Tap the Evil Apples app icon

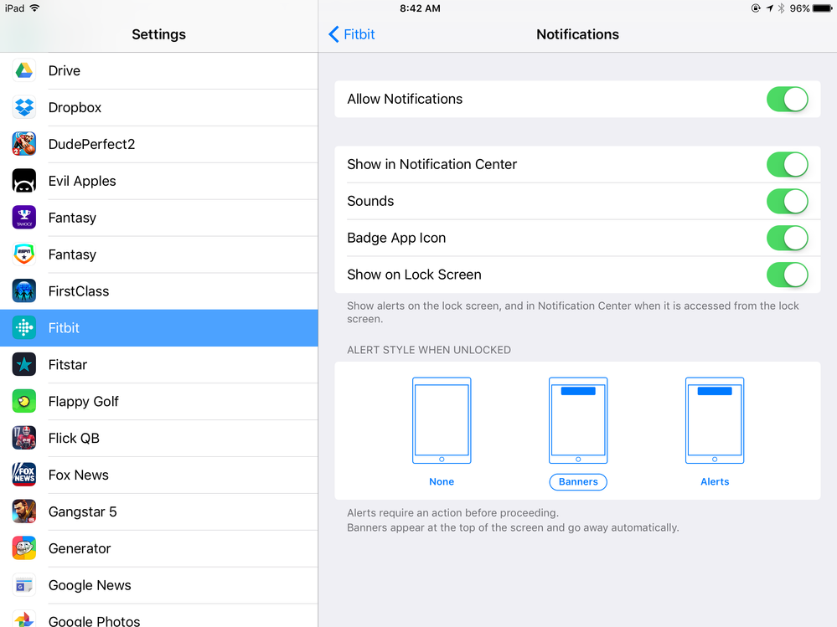(24, 181)
